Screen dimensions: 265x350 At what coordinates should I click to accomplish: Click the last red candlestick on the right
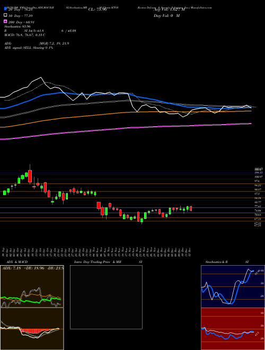191,208
